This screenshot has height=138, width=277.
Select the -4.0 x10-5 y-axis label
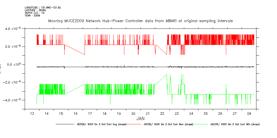click(x=13, y=100)
